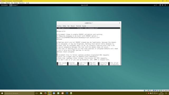The height and width of the screenshot is (95, 169).
Task: Open the VirtualBox Entrada menu
Action: pos(16,3)
